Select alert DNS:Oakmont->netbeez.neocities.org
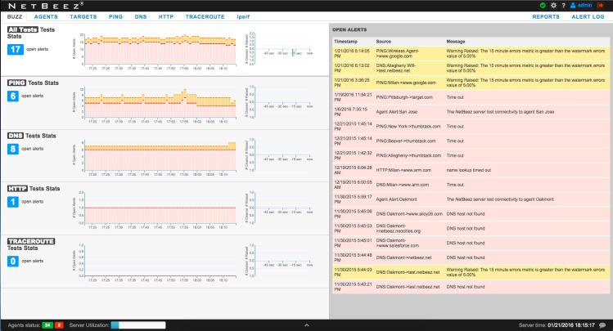 471,228
